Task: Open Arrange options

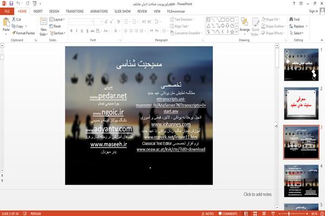Action: 244,26
